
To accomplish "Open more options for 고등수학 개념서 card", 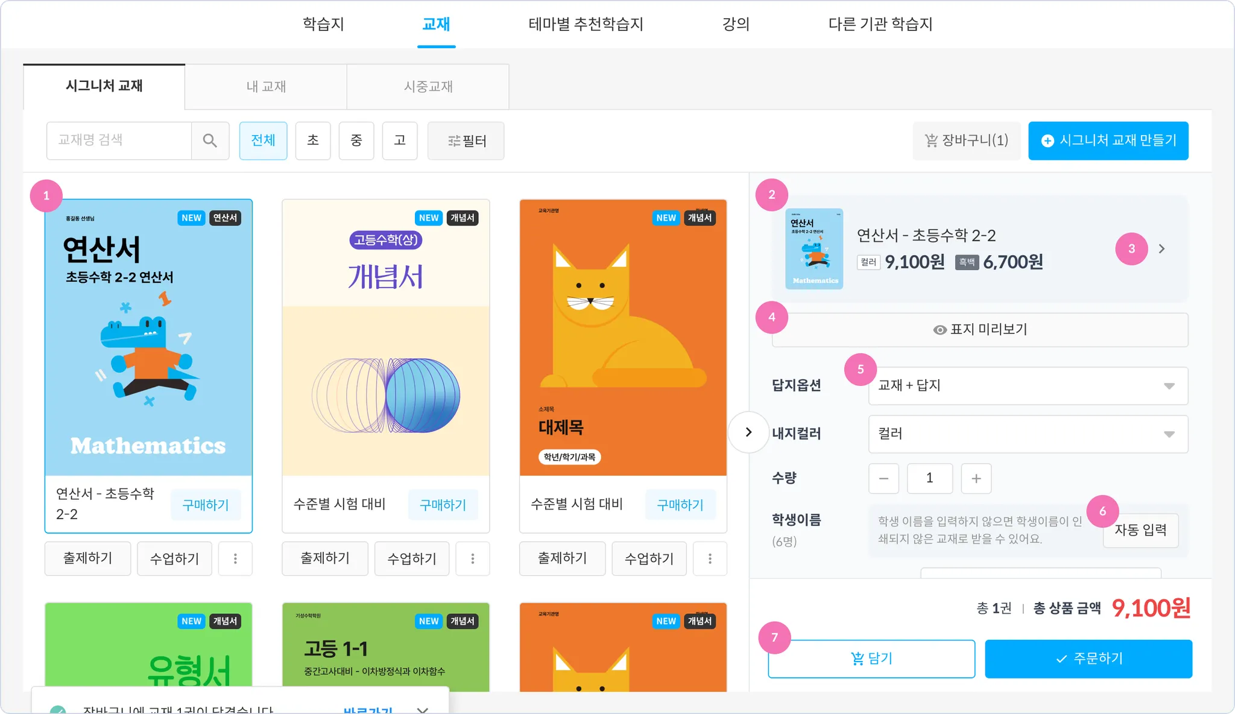I will point(473,558).
